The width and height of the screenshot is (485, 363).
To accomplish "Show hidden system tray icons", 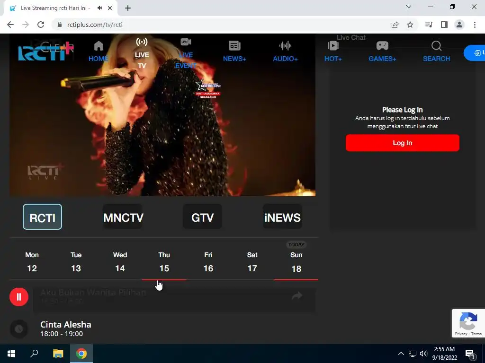I will [401, 354].
